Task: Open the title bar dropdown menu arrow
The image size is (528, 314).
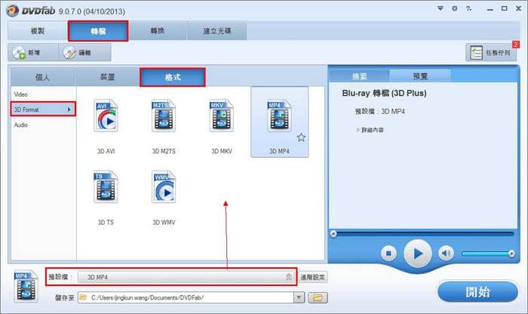Action: click(x=440, y=8)
